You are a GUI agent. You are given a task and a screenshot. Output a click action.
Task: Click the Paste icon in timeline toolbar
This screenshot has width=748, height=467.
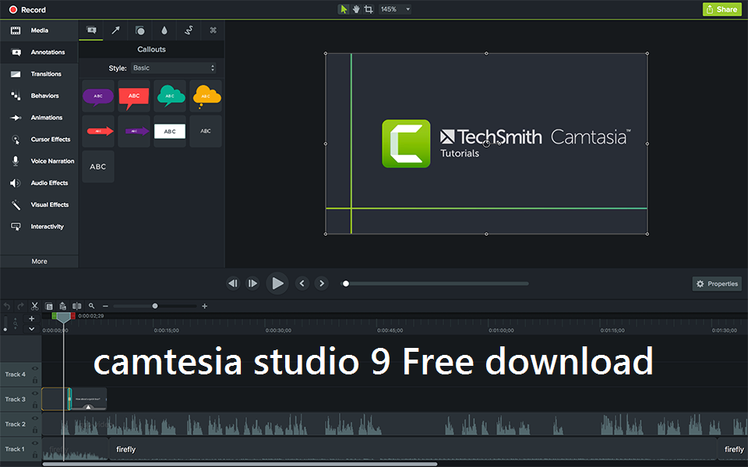pyautogui.click(x=62, y=306)
